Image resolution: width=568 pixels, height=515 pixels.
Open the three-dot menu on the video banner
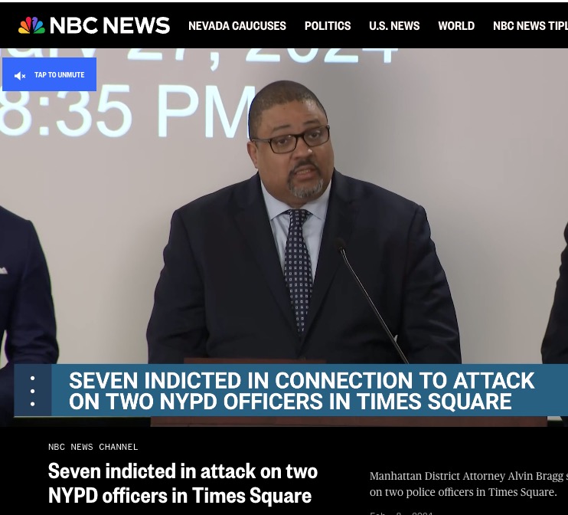(x=33, y=391)
